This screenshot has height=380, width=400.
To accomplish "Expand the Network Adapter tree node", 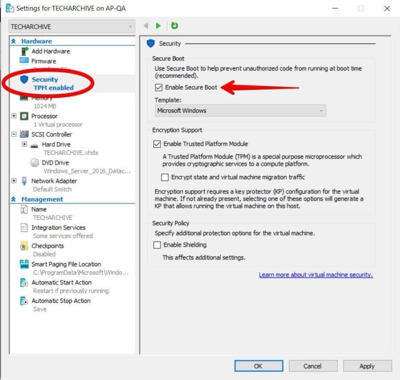I will point(14,181).
